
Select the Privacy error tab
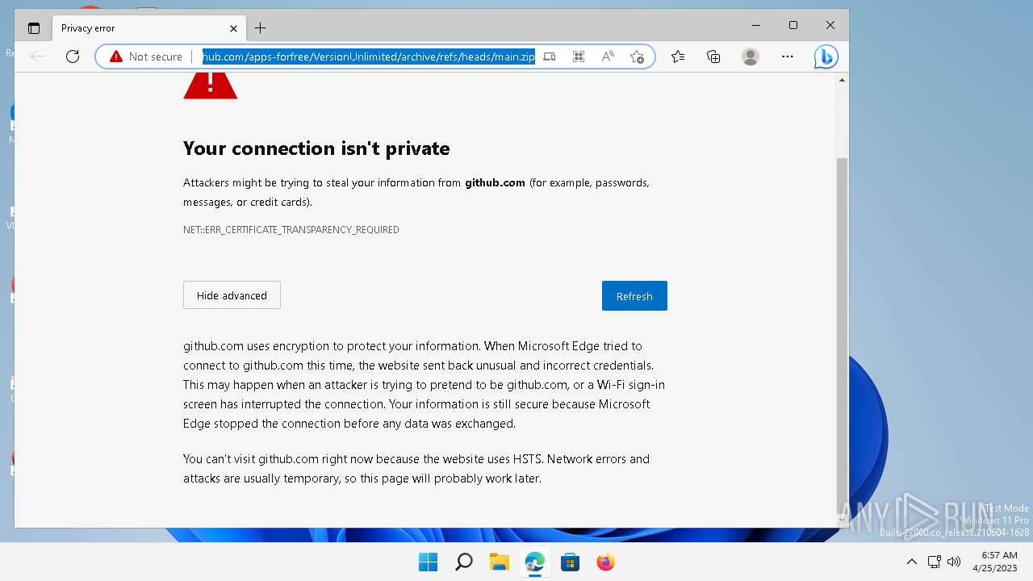(149, 27)
